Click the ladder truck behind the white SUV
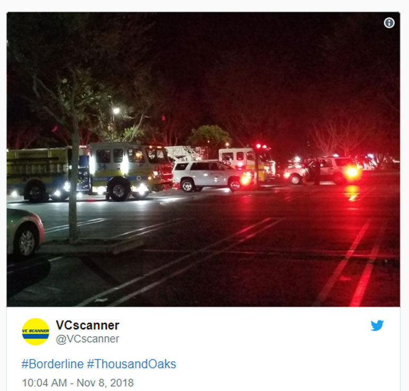This screenshot has width=409, height=391. click(x=186, y=154)
